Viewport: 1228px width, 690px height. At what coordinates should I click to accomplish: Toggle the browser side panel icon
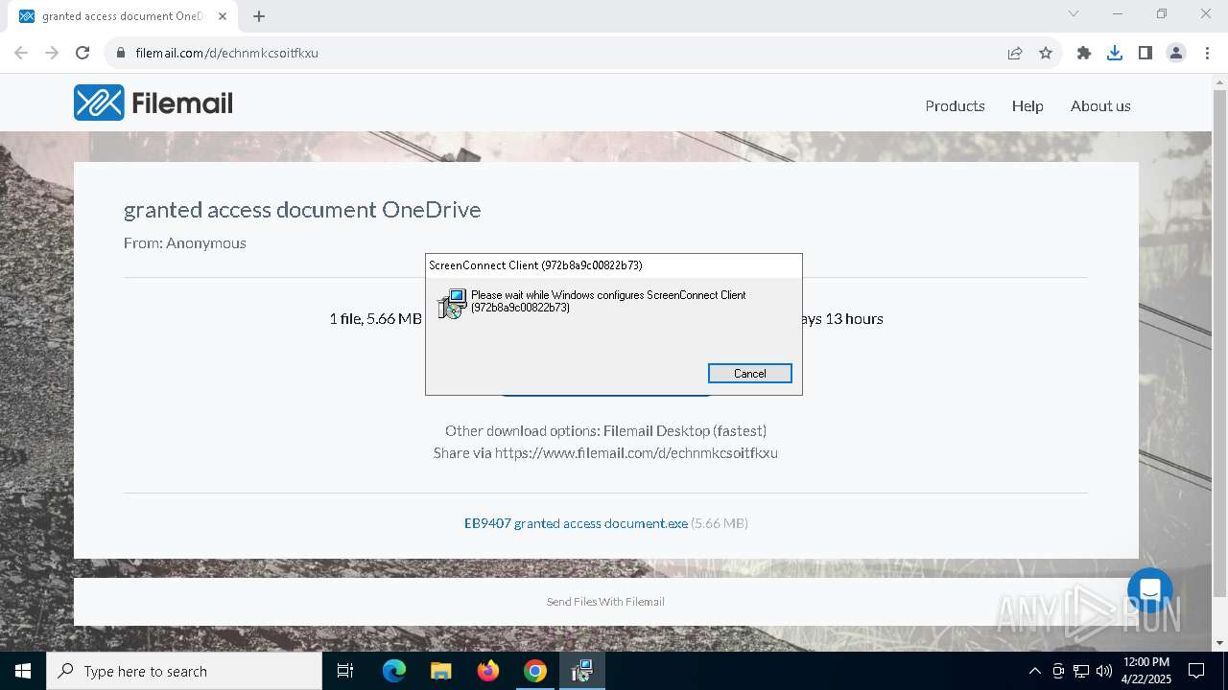click(1145, 53)
